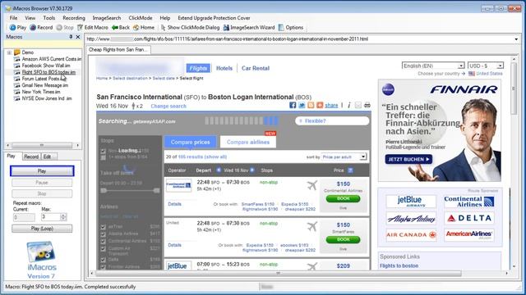Image resolution: width=526 pixels, height=295 pixels.
Task: Click the Price column sort arrow
Action: point(350,170)
